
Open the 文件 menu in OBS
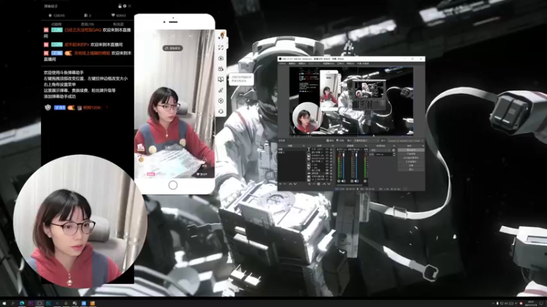tap(282, 63)
